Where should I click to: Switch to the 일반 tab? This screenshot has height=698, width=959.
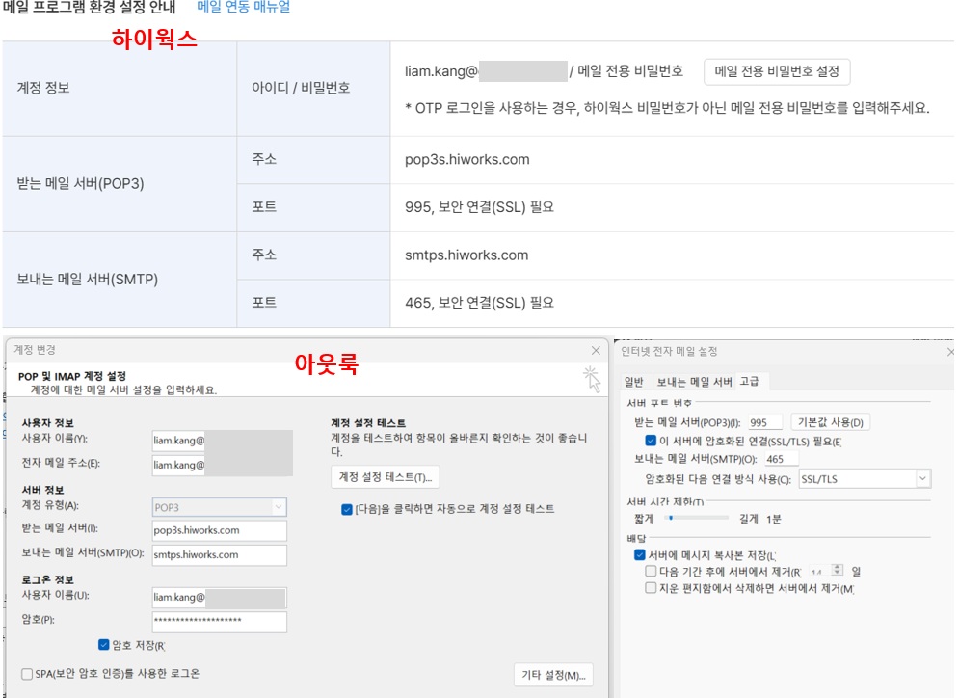click(633, 382)
